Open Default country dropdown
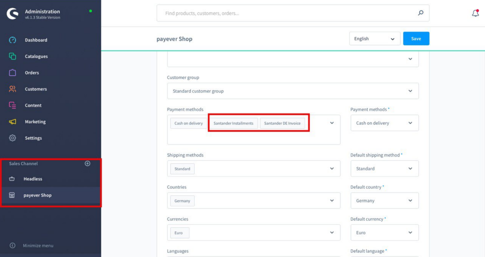Image resolution: width=485 pixels, height=257 pixels. tap(385, 200)
